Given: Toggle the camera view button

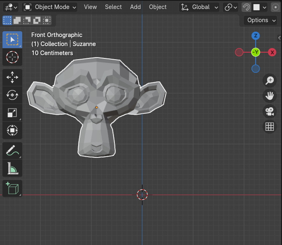Looking at the screenshot, I should (x=270, y=111).
